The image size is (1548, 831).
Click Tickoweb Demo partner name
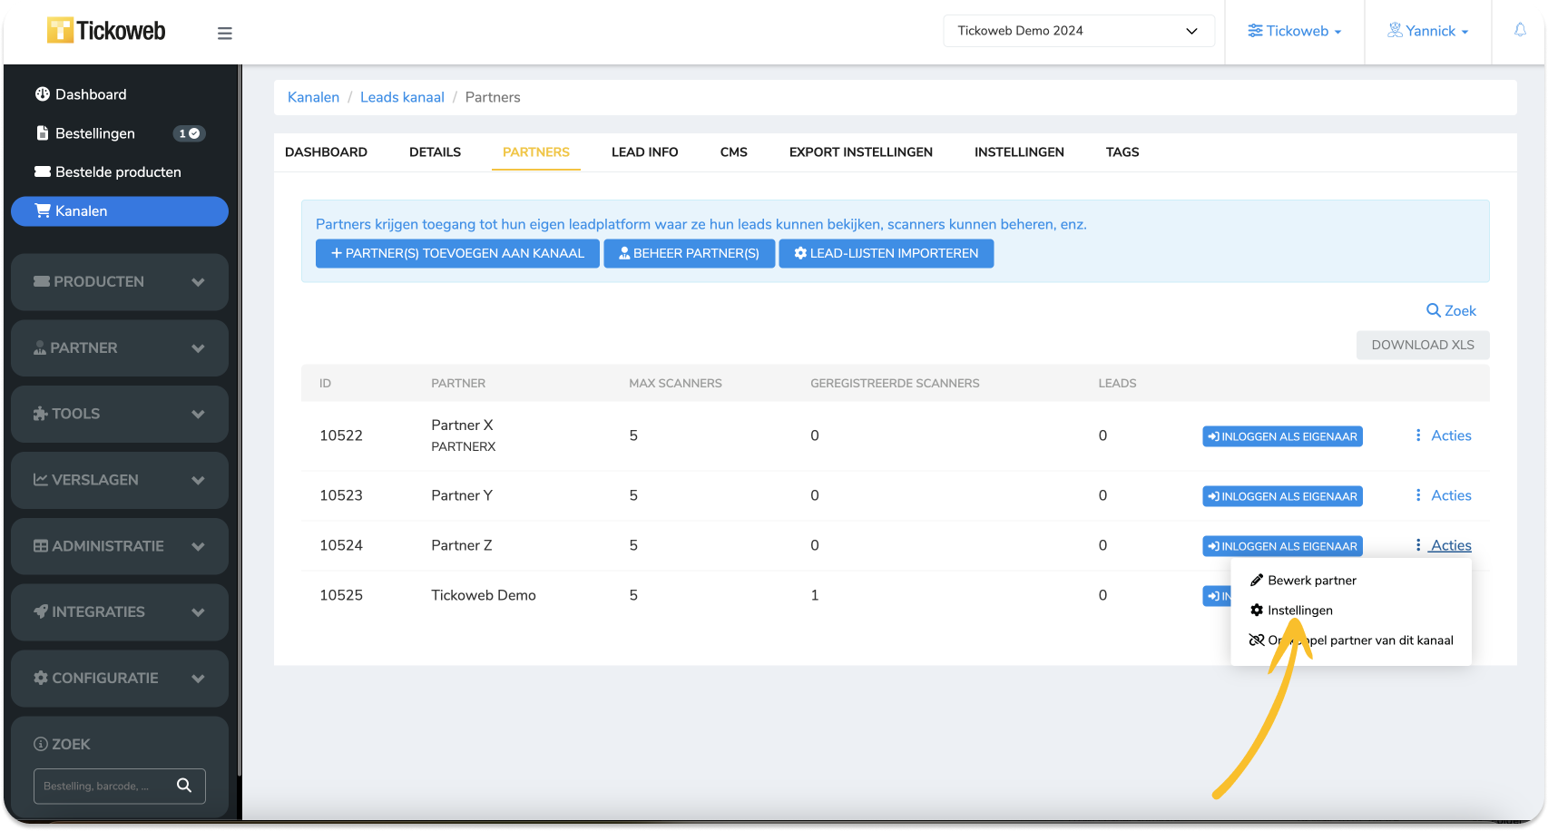click(x=484, y=595)
